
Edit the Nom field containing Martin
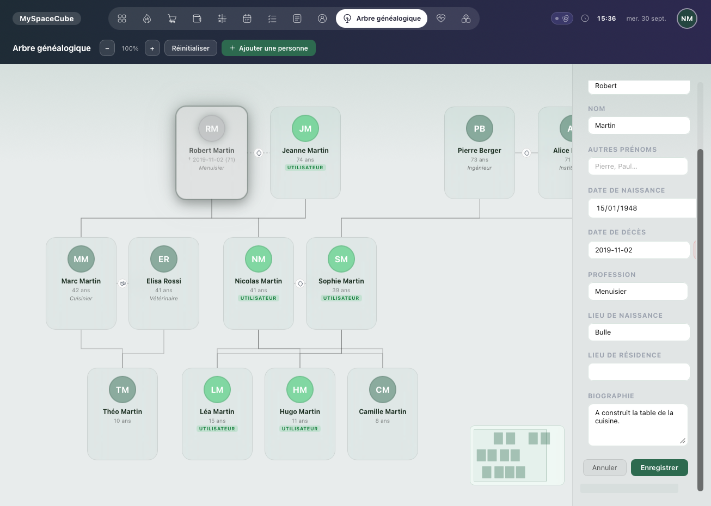click(639, 126)
